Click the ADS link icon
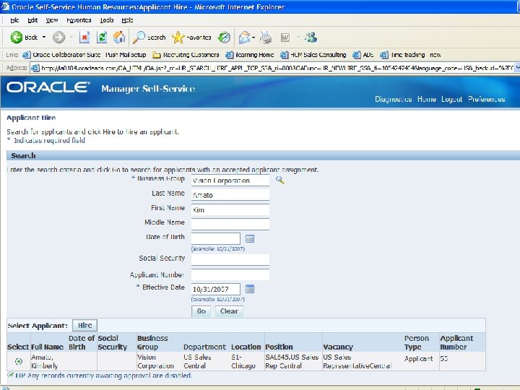 [x=357, y=55]
